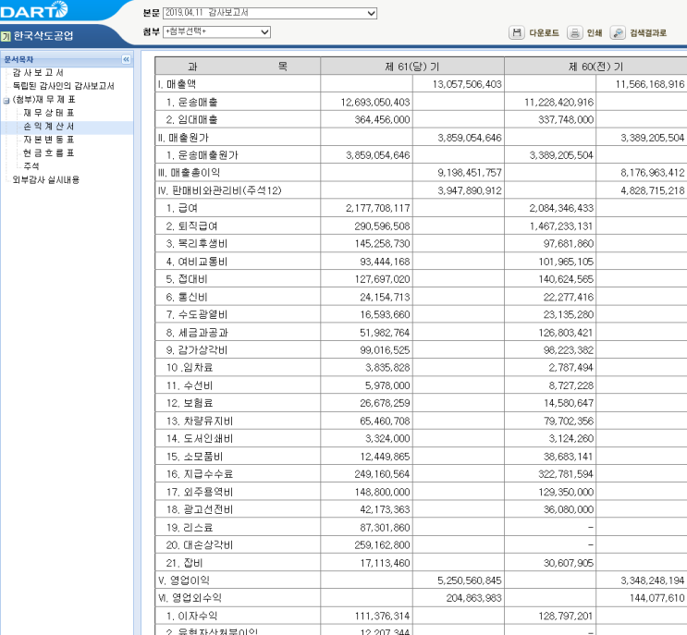Click the 6. 통신비 row label
The width and height of the screenshot is (687, 635).
pos(187,297)
